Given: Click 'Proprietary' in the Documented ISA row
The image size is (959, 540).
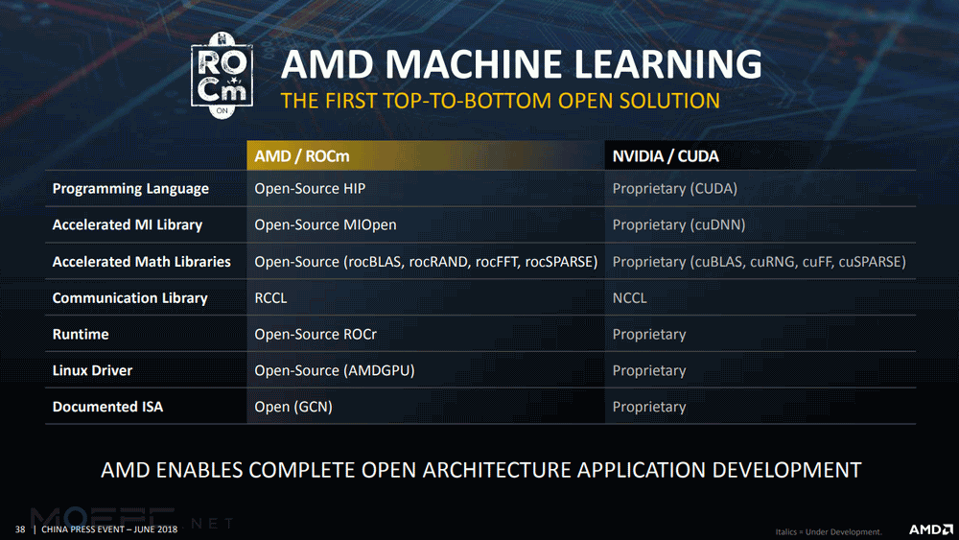Looking at the screenshot, I should pyautogui.click(x=649, y=408).
